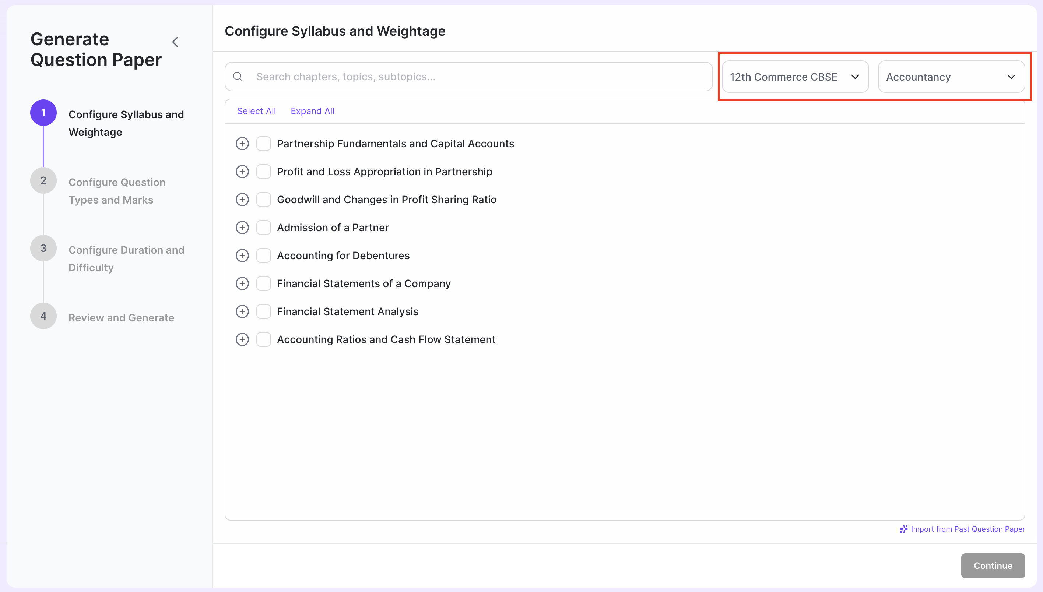Expand Financial Statement Analysis plus icon
The image size is (1043, 592).
pos(242,311)
